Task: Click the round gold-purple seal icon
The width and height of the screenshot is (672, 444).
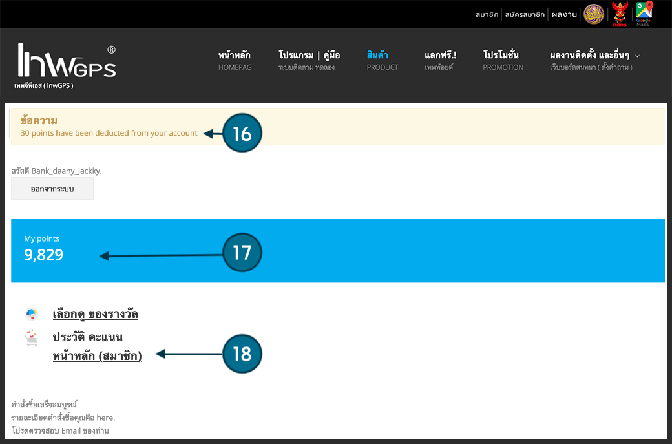Action: [x=594, y=14]
